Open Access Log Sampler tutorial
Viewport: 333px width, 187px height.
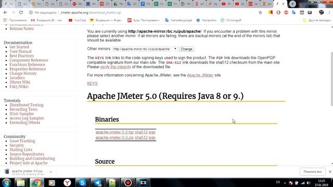click(27, 118)
